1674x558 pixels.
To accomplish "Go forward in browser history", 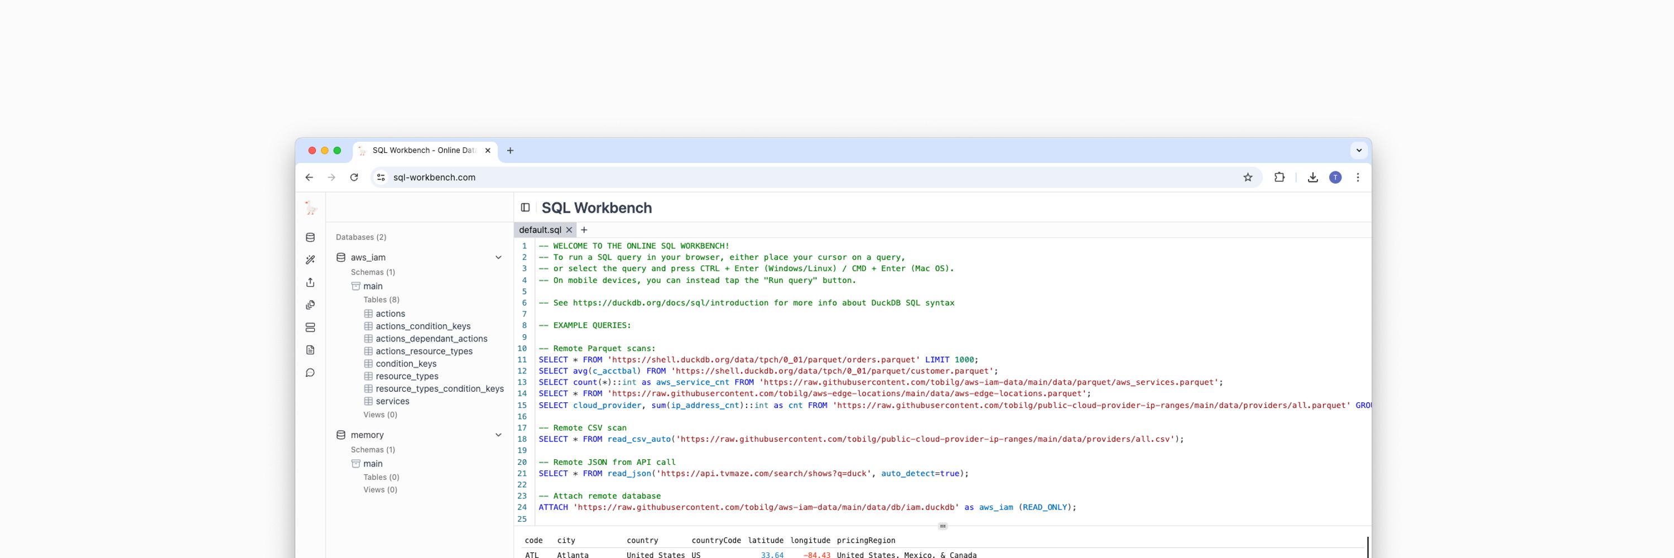I will [331, 177].
